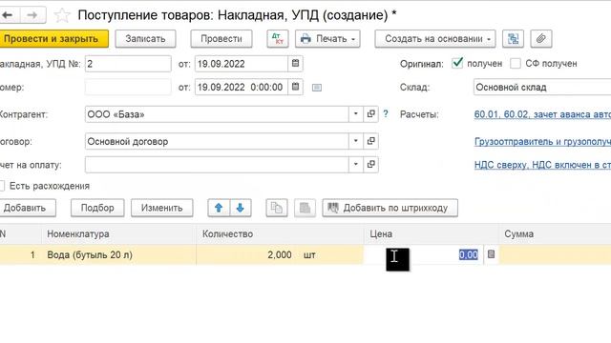Viewport: 611px width, 343px height.
Task: Open the related documents structure icon
Action: [513, 38]
